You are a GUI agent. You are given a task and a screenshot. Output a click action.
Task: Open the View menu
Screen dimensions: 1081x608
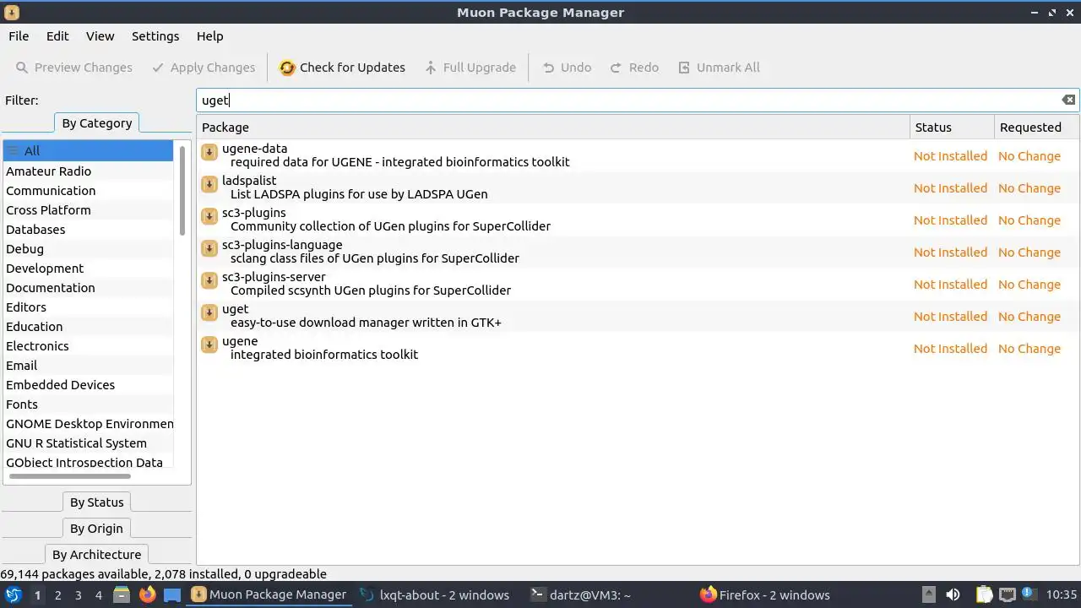pos(100,36)
